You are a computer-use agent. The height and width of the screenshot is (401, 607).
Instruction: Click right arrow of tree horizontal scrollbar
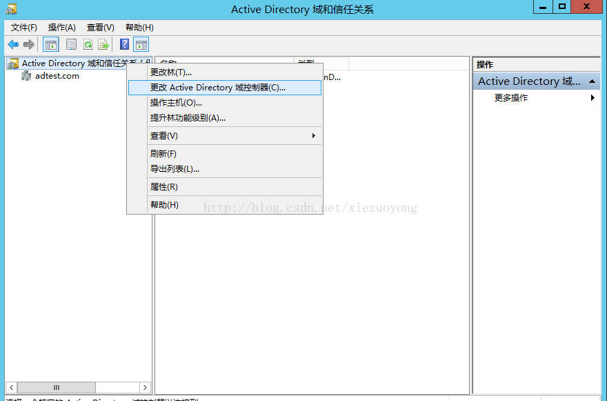tap(145, 387)
